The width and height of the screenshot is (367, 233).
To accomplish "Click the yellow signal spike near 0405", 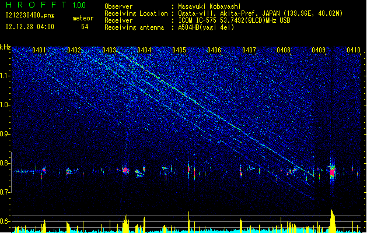I will [188, 222].
